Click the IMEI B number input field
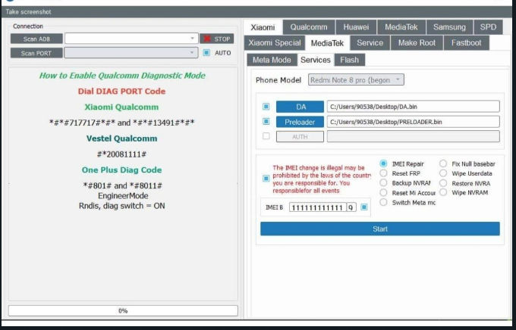516x330 pixels. pos(317,207)
